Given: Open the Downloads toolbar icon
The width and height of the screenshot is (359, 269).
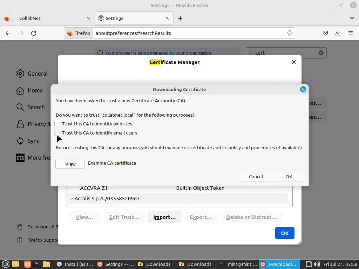Looking at the screenshot, I should [x=338, y=33].
